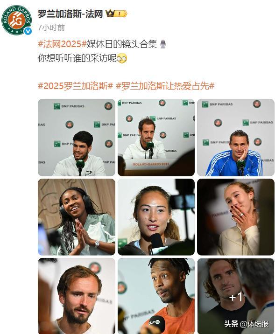
Task: Click the blue verified badge on avatar
Action: click(28, 31)
